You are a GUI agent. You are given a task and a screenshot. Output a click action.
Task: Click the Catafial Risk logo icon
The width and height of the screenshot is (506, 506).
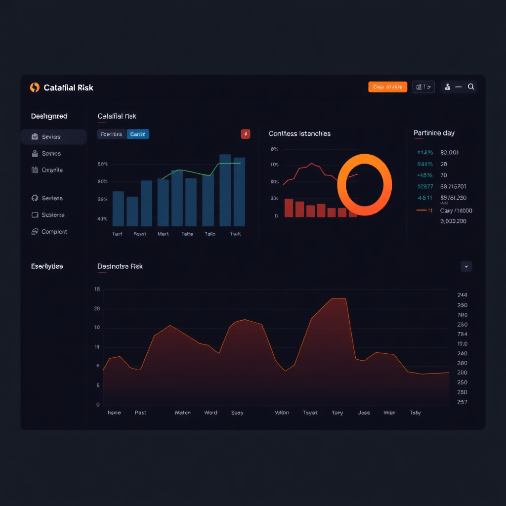coord(35,87)
